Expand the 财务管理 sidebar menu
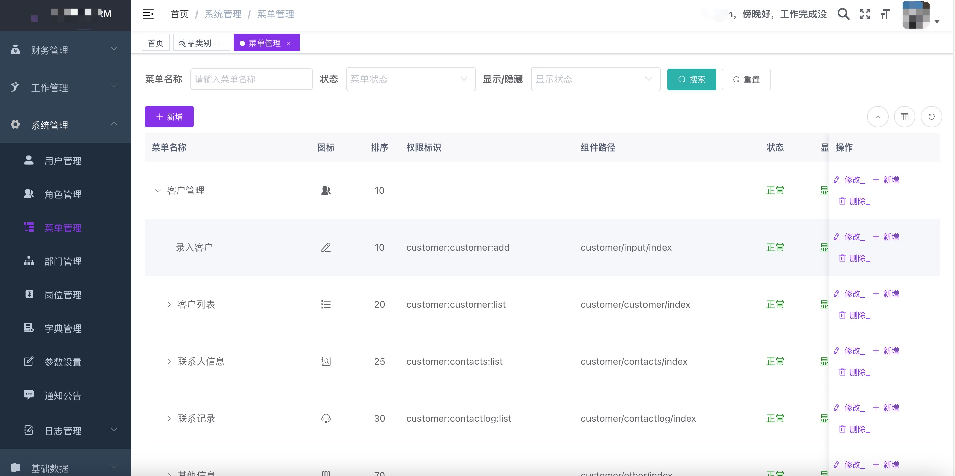This screenshot has width=955, height=476. point(66,50)
